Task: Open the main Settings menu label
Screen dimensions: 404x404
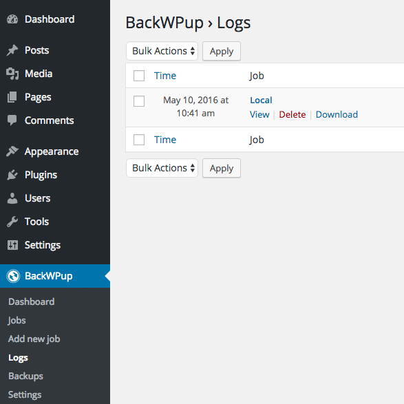Action: [43, 245]
